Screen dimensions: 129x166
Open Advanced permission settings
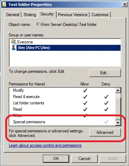click(105, 132)
